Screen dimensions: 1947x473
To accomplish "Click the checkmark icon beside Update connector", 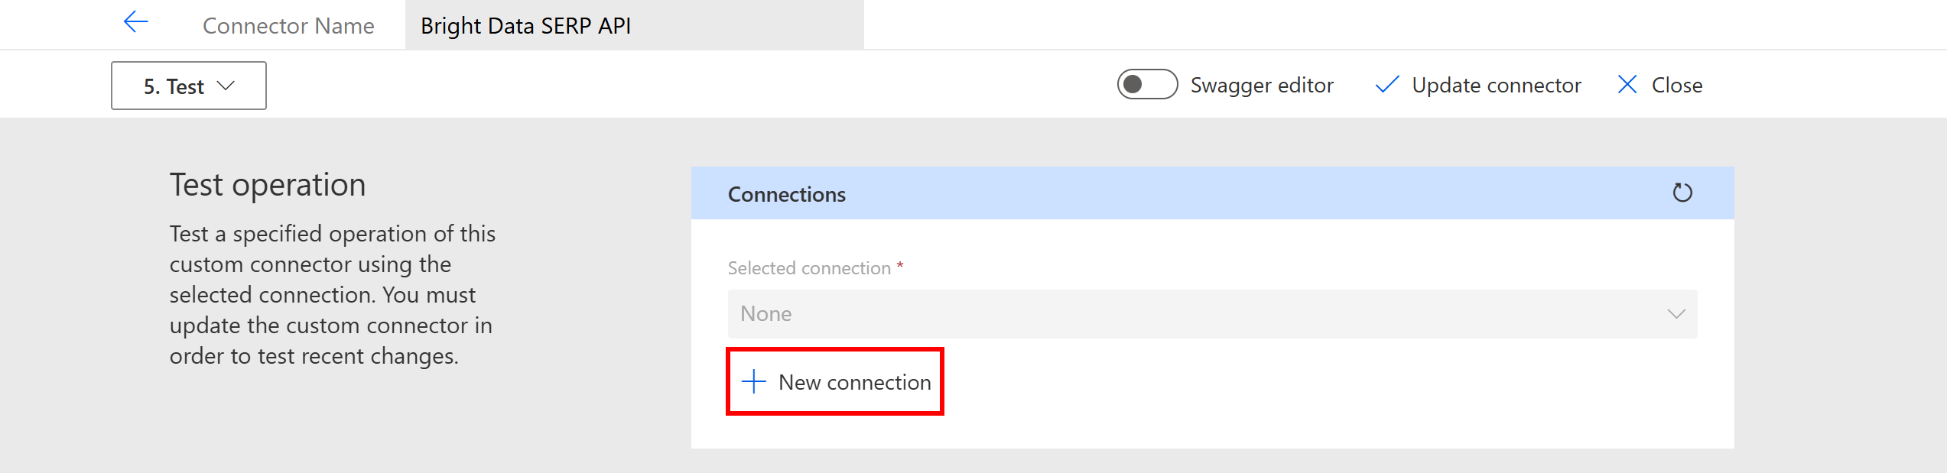I will (x=1387, y=85).
